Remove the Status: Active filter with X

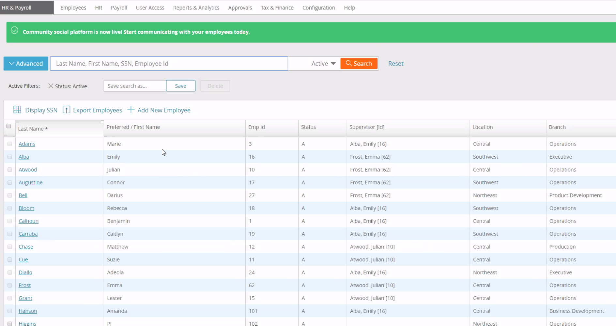[51, 86]
